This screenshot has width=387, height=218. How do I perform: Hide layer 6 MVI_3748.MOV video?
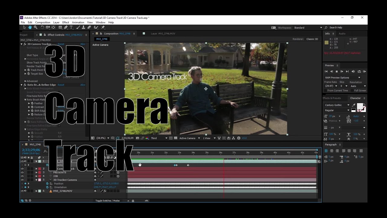(22, 191)
